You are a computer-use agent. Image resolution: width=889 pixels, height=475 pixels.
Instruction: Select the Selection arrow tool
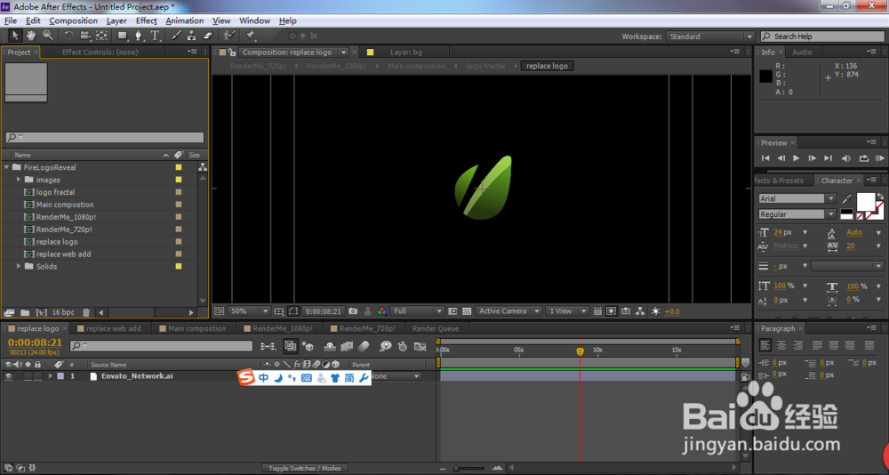[x=15, y=36]
